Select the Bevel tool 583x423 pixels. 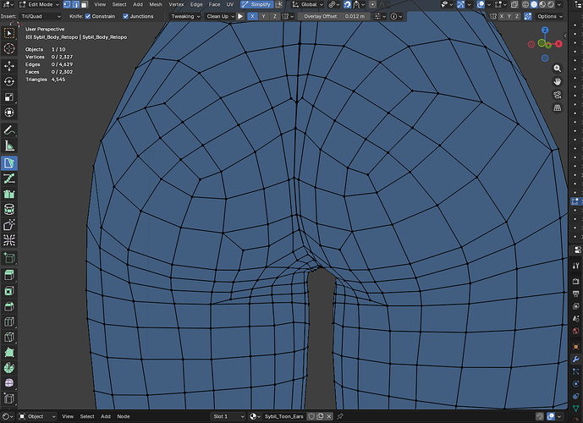[9, 306]
